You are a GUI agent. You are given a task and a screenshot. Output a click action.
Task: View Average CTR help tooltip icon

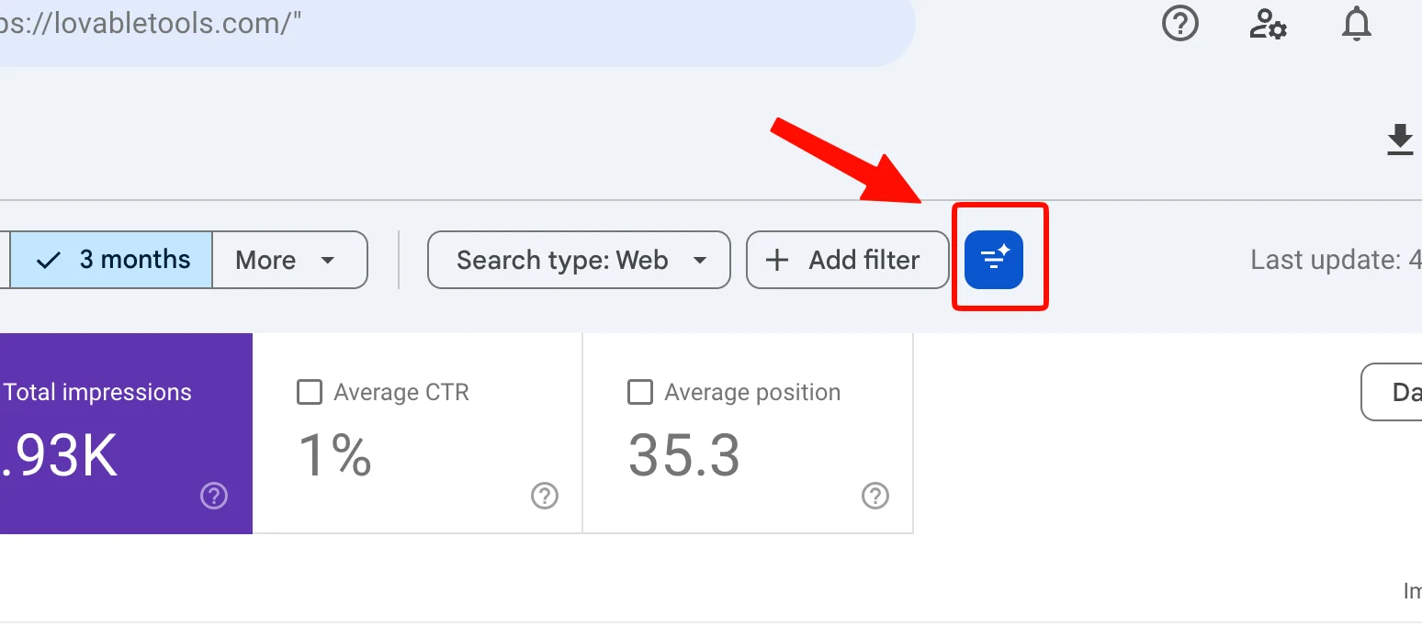point(544,496)
